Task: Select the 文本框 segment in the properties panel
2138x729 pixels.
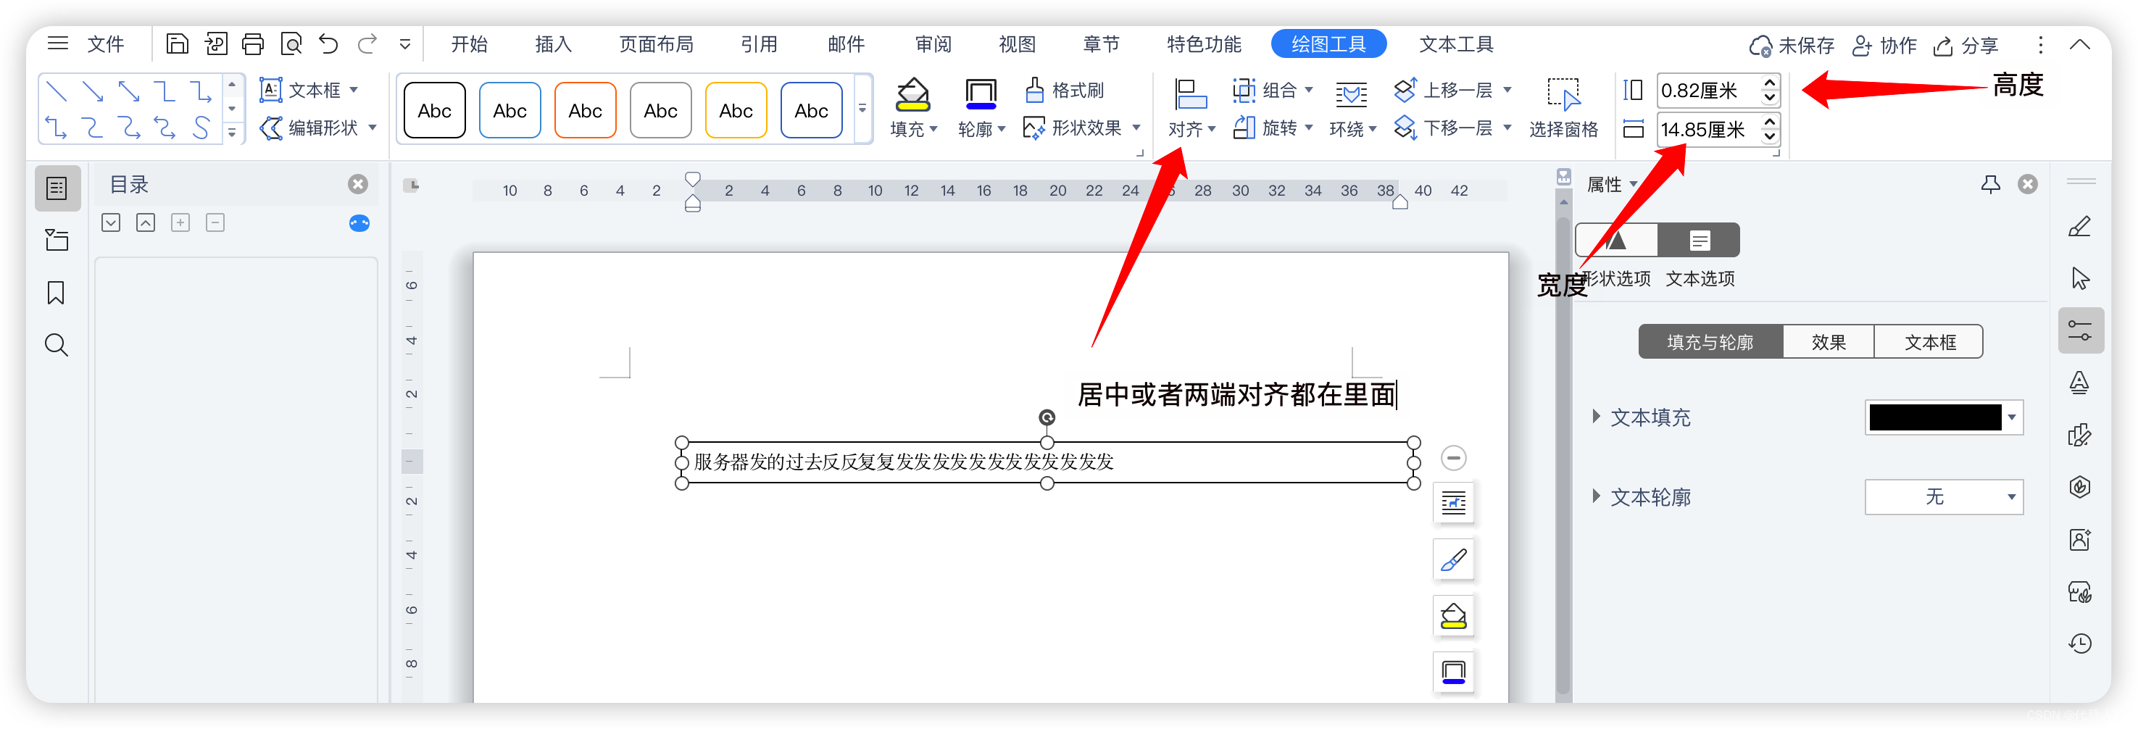Action: [1929, 342]
